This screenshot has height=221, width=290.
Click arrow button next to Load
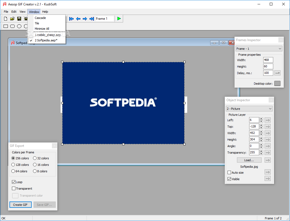[x=268, y=160]
